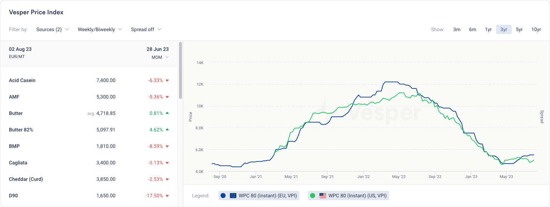550x207 pixels.
Task: Click the May '22 x-axis label
Action: coord(399,177)
